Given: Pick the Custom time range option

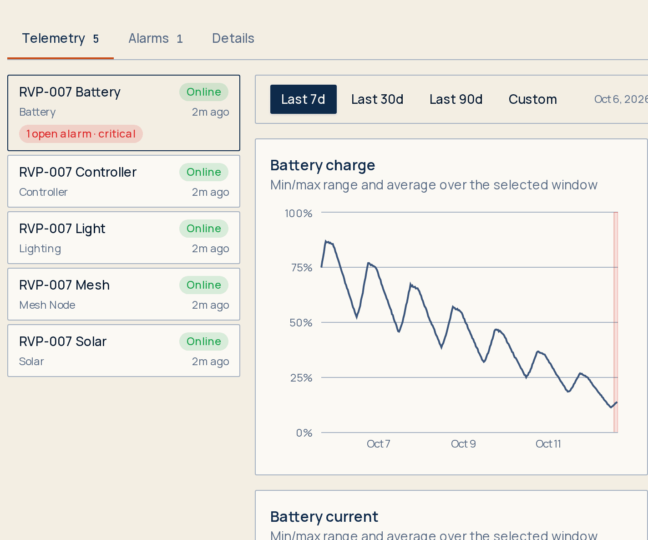Looking at the screenshot, I should click(x=533, y=99).
